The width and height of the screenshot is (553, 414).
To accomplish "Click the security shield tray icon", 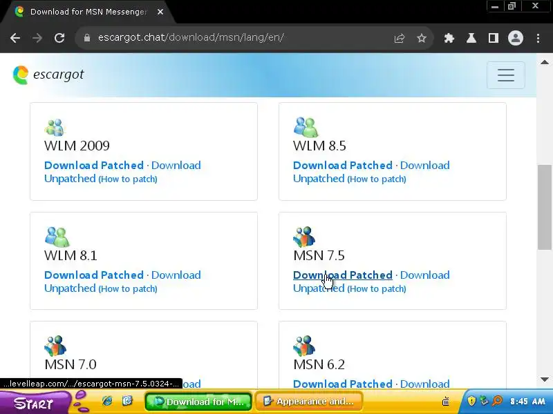I will tap(471, 401).
